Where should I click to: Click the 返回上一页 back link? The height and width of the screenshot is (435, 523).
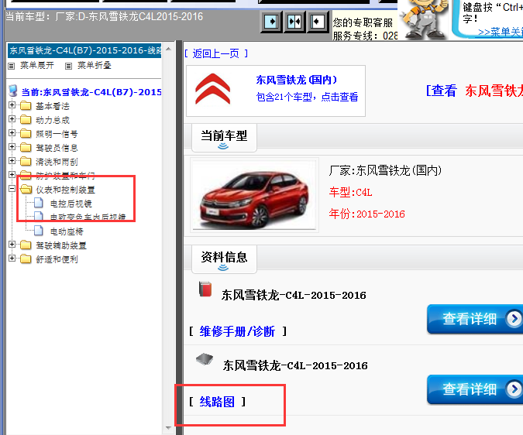coord(216,53)
